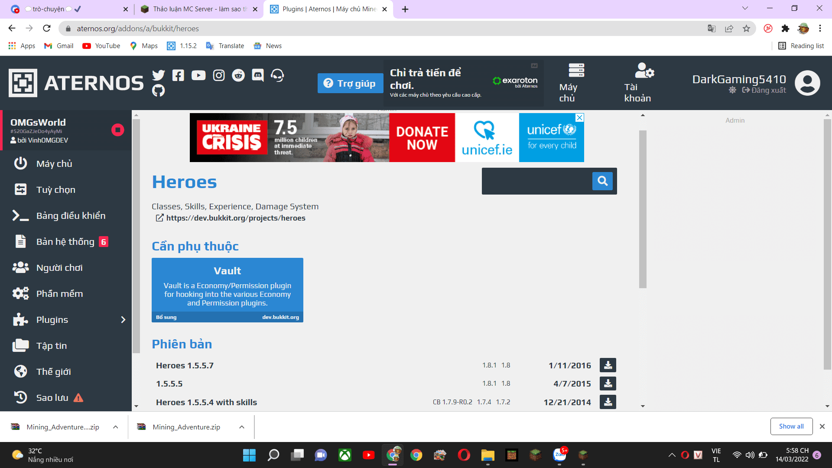Toggle theme via settings sun icon

click(x=732, y=90)
